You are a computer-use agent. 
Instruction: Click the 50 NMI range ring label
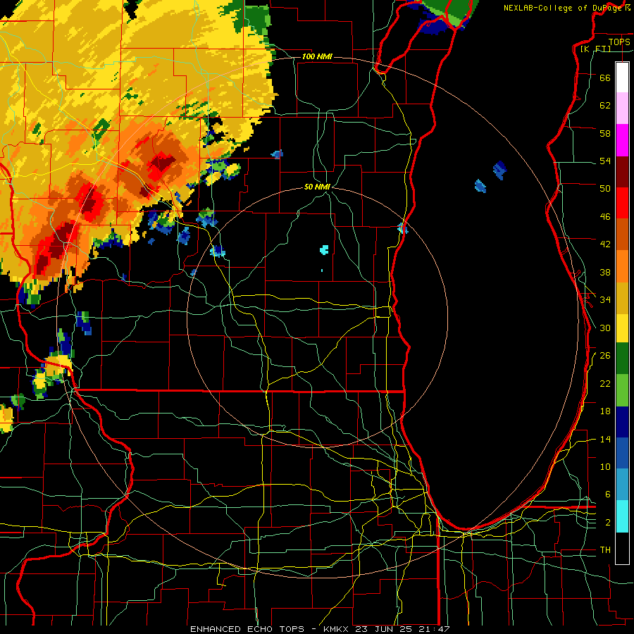pyautogui.click(x=317, y=187)
